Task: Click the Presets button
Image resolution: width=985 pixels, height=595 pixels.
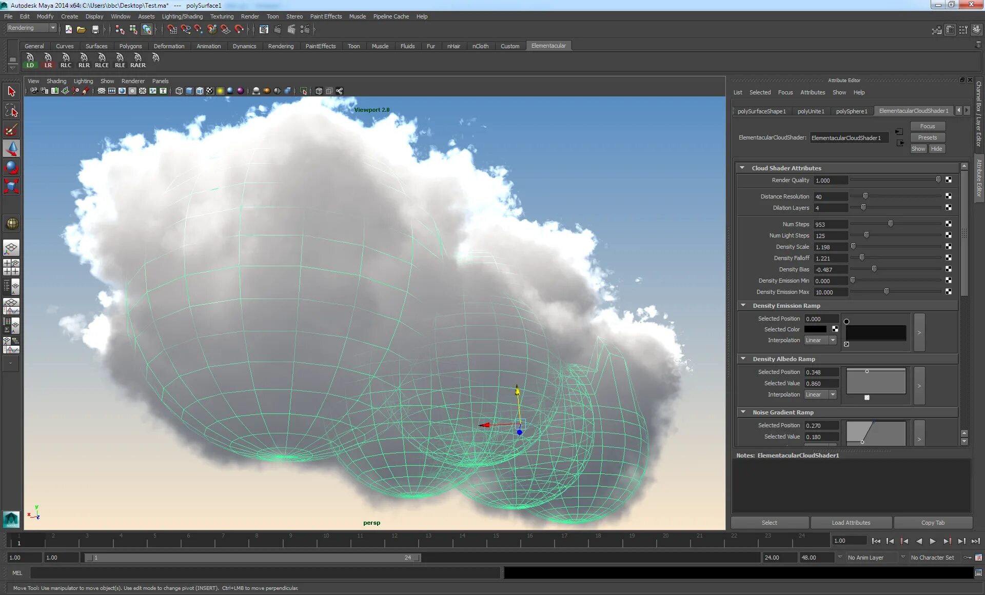Action: tap(927, 137)
